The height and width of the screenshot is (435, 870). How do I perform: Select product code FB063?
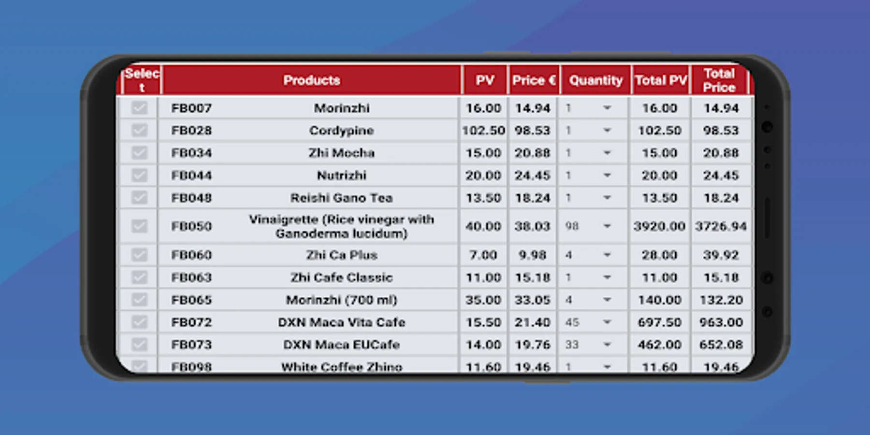tap(191, 277)
